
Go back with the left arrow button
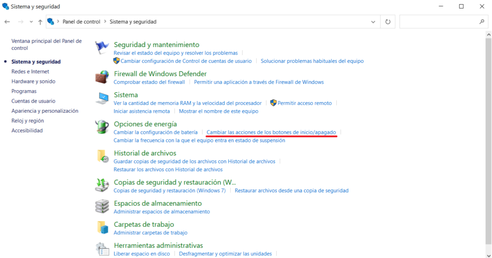pos(7,22)
